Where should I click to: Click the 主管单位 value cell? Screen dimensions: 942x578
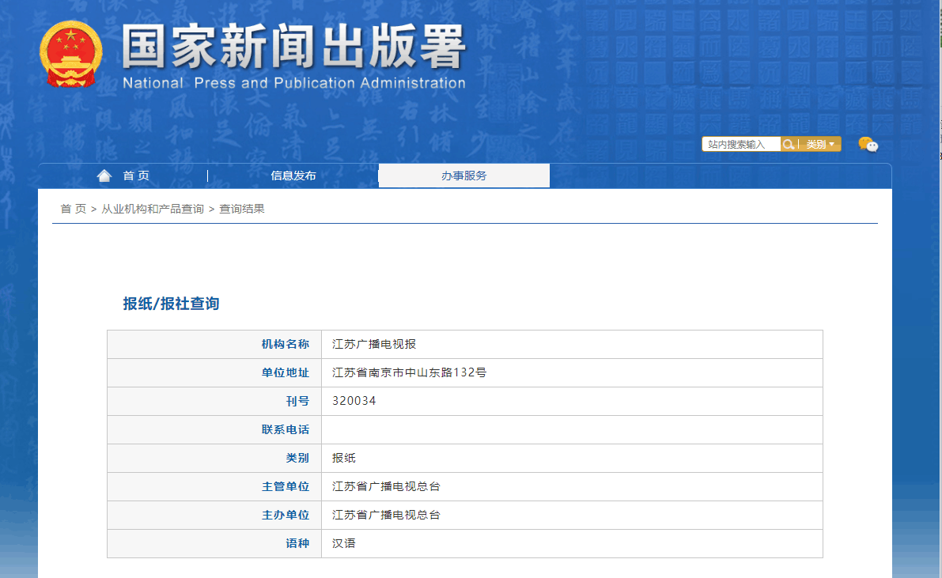coord(386,486)
